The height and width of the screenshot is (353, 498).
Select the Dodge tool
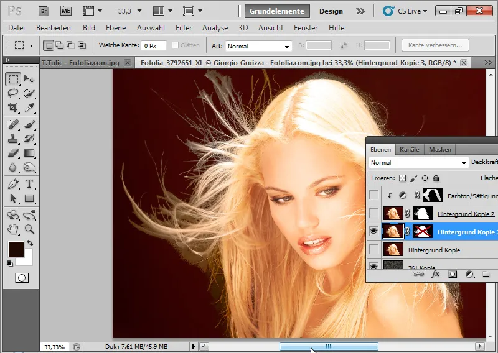29,167
